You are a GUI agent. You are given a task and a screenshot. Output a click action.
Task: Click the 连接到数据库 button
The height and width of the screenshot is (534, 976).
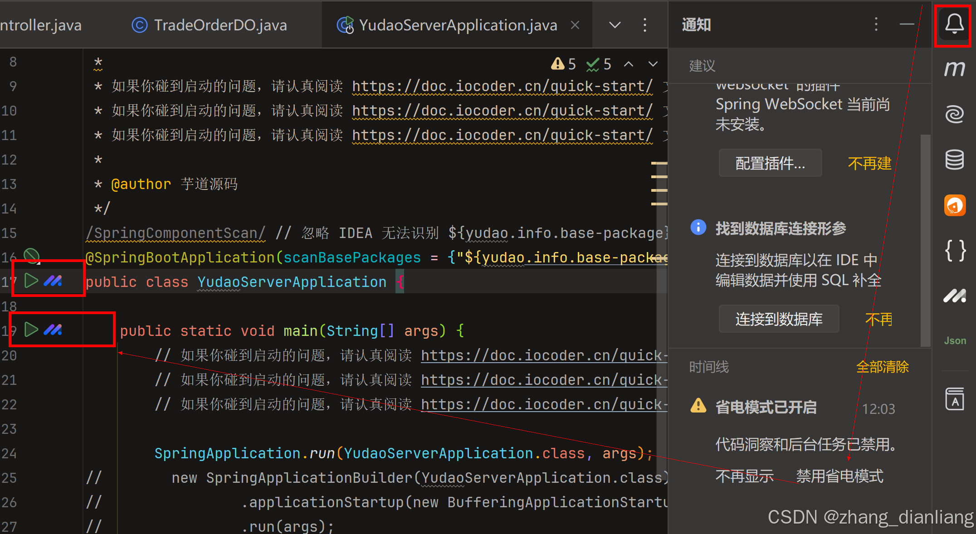click(x=779, y=319)
